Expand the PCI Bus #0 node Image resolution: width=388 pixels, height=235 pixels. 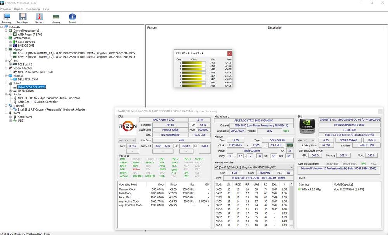(10, 65)
